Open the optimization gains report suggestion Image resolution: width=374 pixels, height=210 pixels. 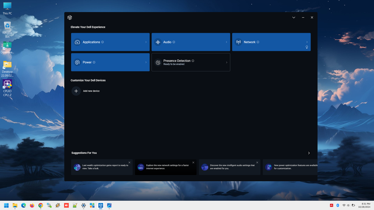102,167
